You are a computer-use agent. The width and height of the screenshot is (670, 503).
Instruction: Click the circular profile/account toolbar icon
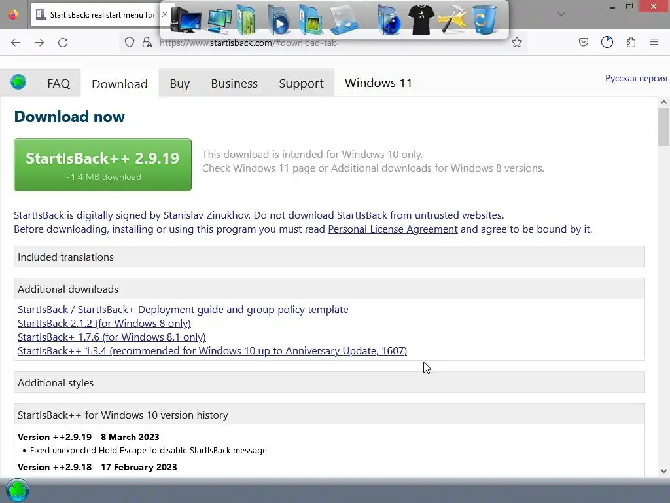(607, 42)
